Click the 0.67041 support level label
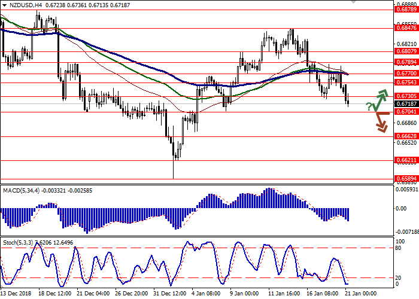 [x=405, y=112]
